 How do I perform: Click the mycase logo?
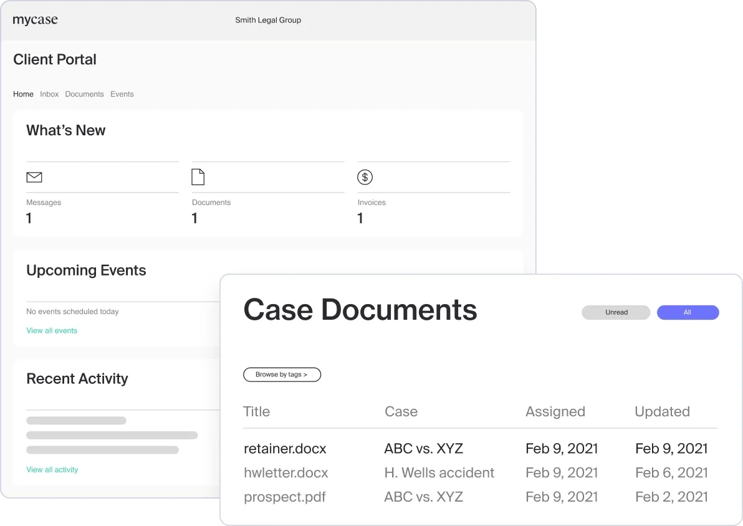tap(36, 20)
